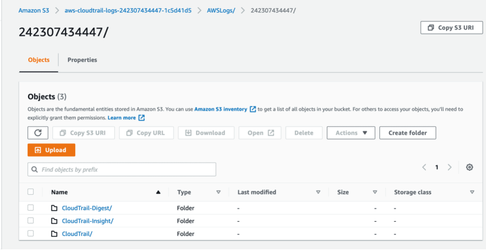The height and width of the screenshot is (251, 486).
Task: Open aws-cloudtrail-logs bucket breadcrumb
Action: point(128,10)
